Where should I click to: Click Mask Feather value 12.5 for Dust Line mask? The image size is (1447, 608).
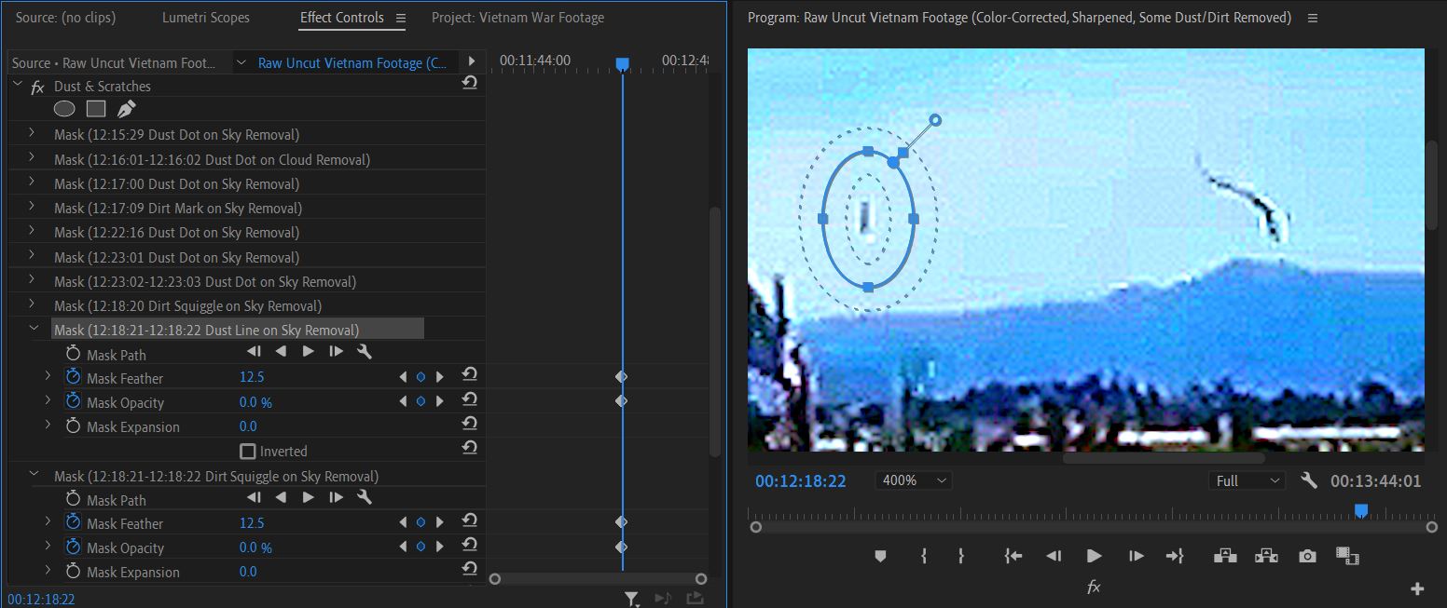pos(252,377)
